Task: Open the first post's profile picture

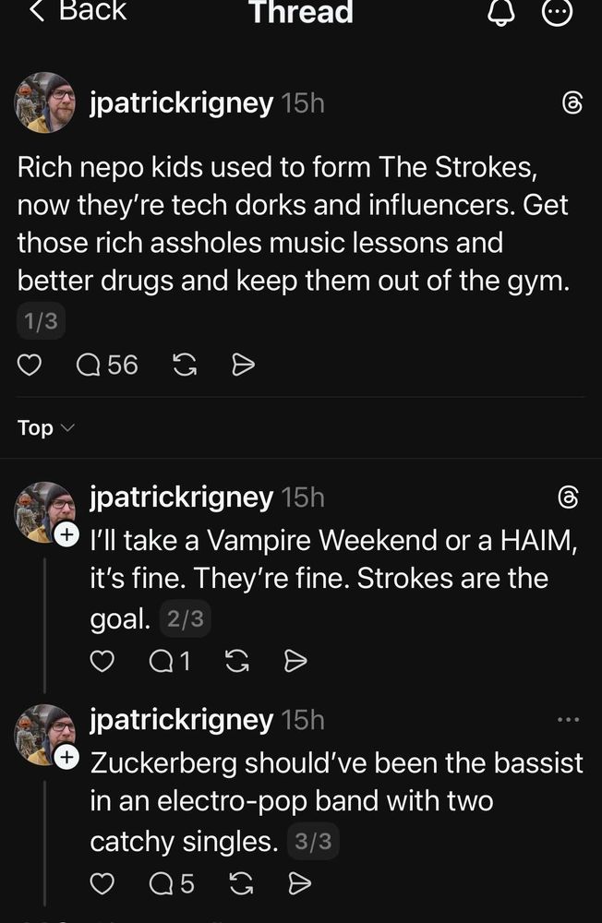Action: pos(44,102)
